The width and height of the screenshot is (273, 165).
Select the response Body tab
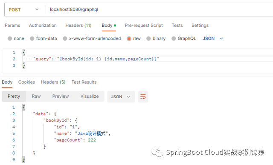coord(7,82)
